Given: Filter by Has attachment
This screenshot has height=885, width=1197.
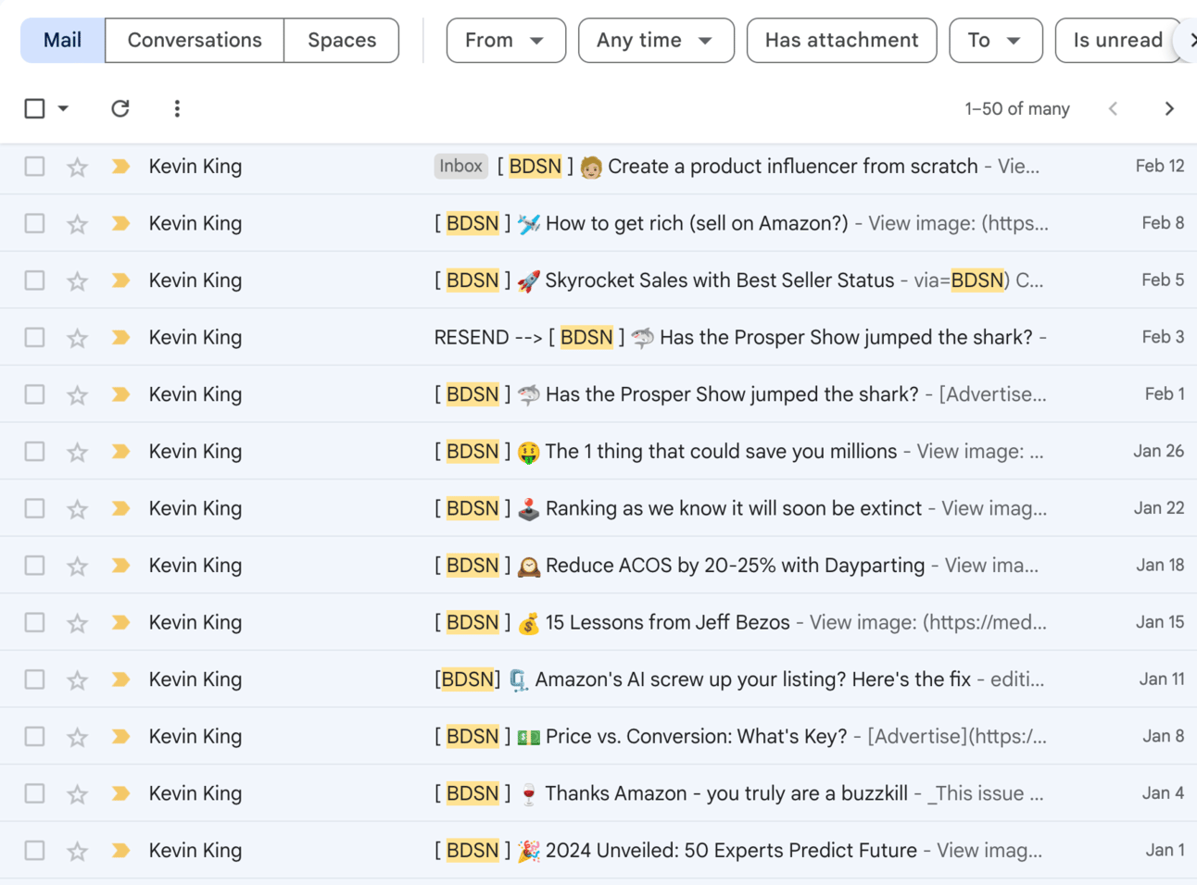Looking at the screenshot, I should tap(841, 41).
